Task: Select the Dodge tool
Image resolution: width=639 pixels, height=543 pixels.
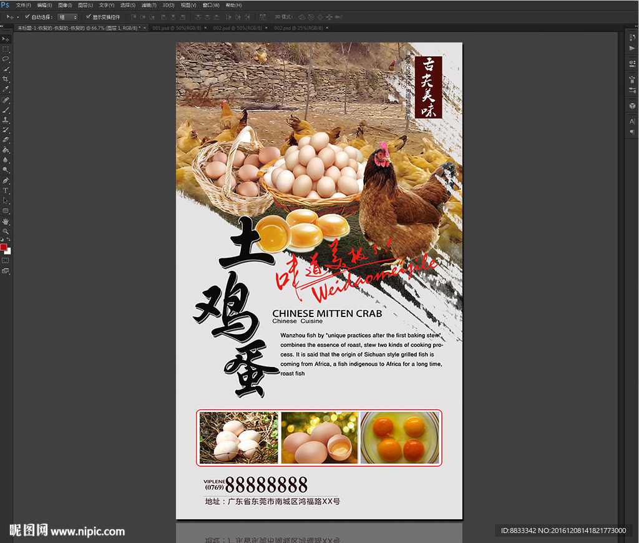Action: (6, 170)
